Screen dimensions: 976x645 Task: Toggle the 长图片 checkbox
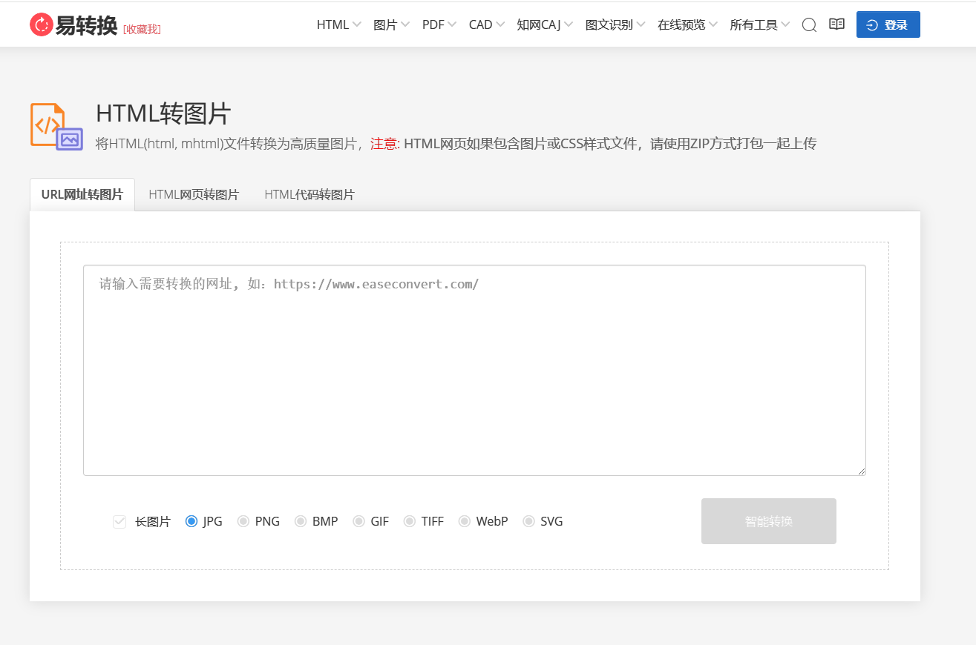(119, 522)
